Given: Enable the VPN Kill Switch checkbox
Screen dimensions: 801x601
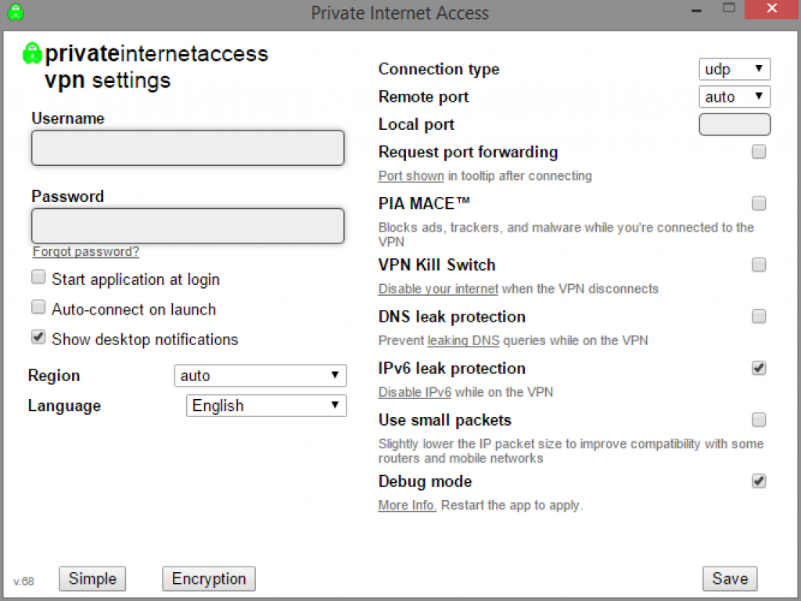Looking at the screenshot, I should pos(759,265).
